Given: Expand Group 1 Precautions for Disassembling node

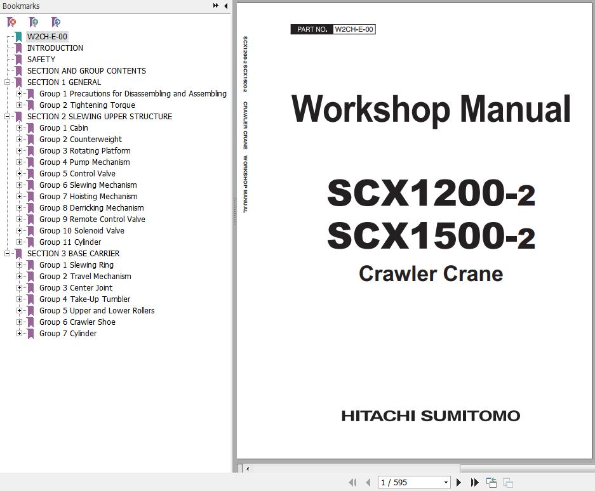Looking at the screenshot, I should pos(19,94).
